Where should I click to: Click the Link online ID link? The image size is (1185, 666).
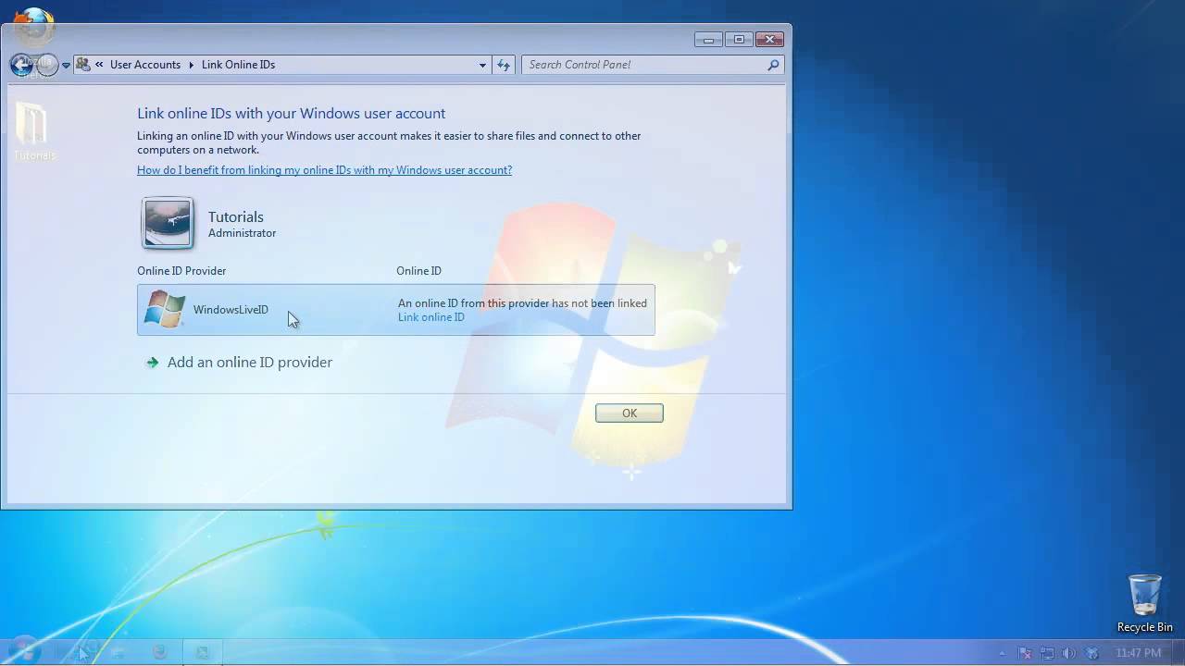pos(431,317)
